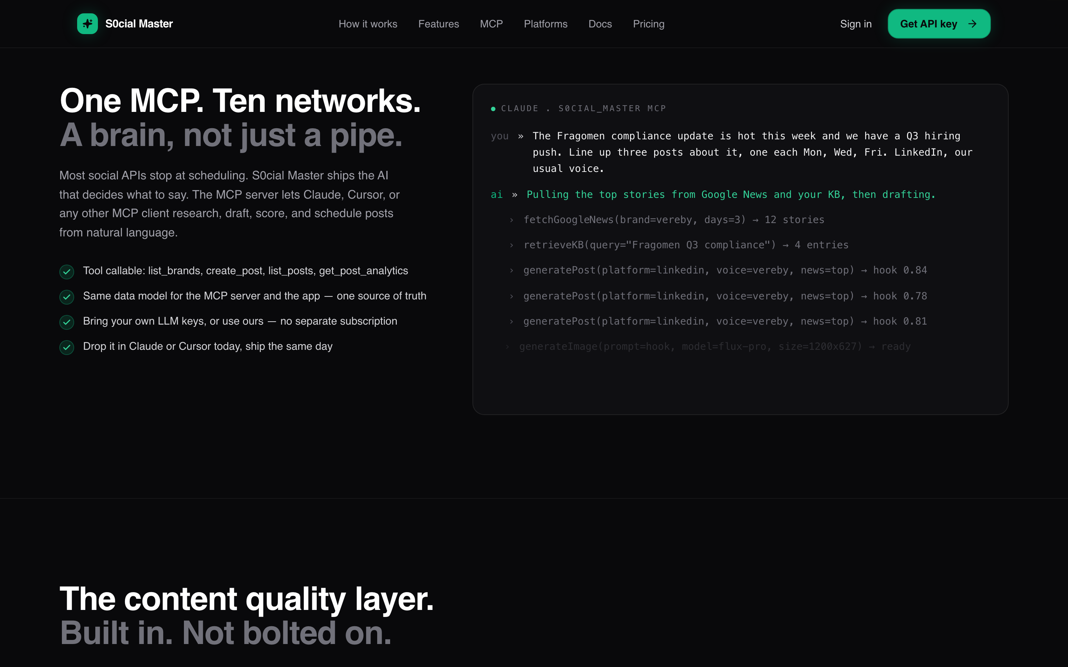
Task: Click 'retrieveKB(query="Fragomen Q3 compliance")' line
Action: pos(686,245)
